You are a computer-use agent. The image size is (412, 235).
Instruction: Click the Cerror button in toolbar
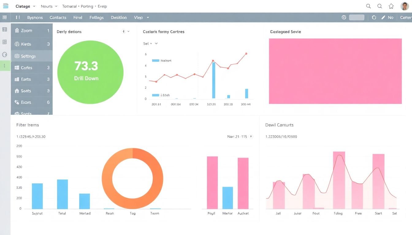tap(406, 17)
